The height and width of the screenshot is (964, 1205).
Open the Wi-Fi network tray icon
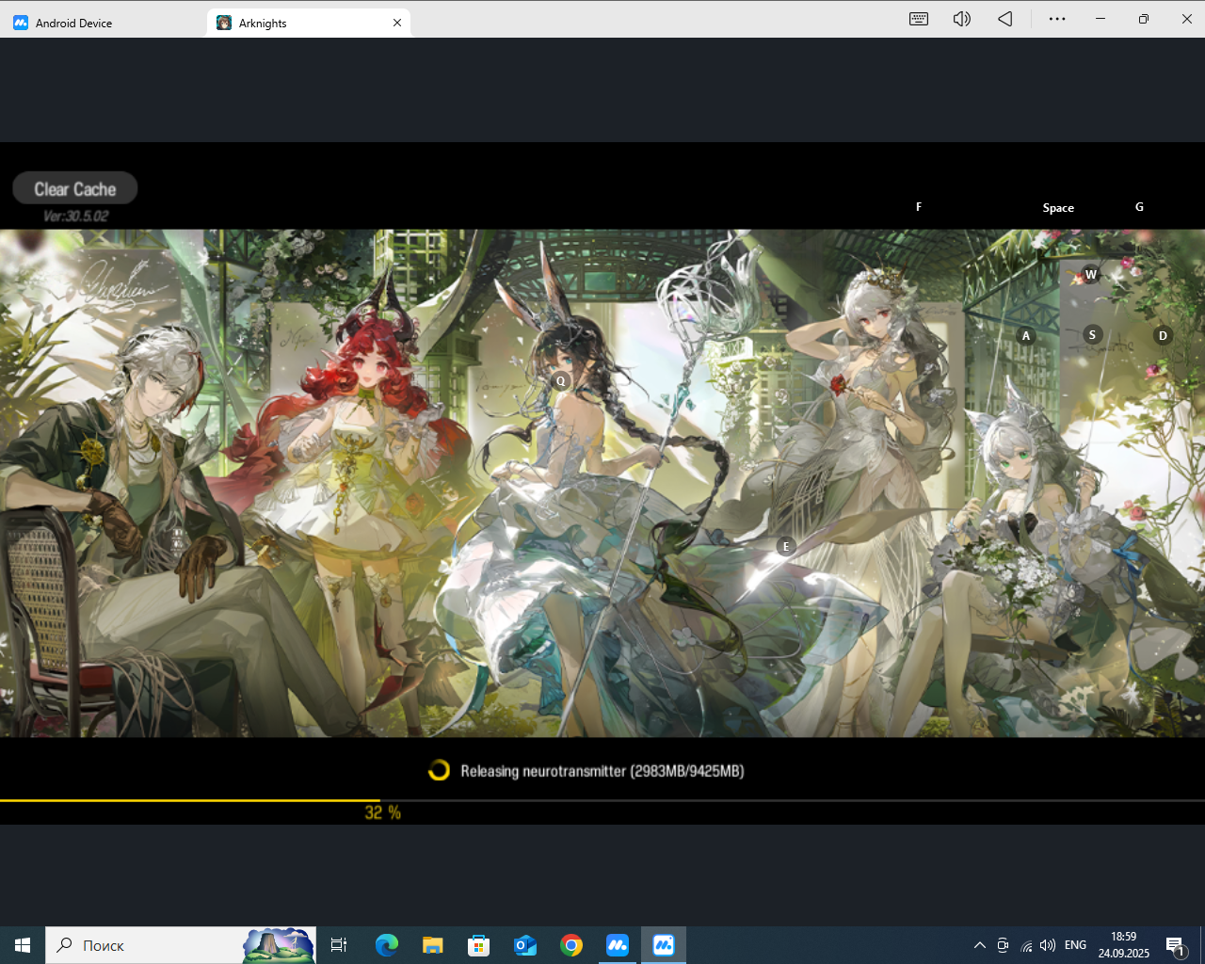1026,945
